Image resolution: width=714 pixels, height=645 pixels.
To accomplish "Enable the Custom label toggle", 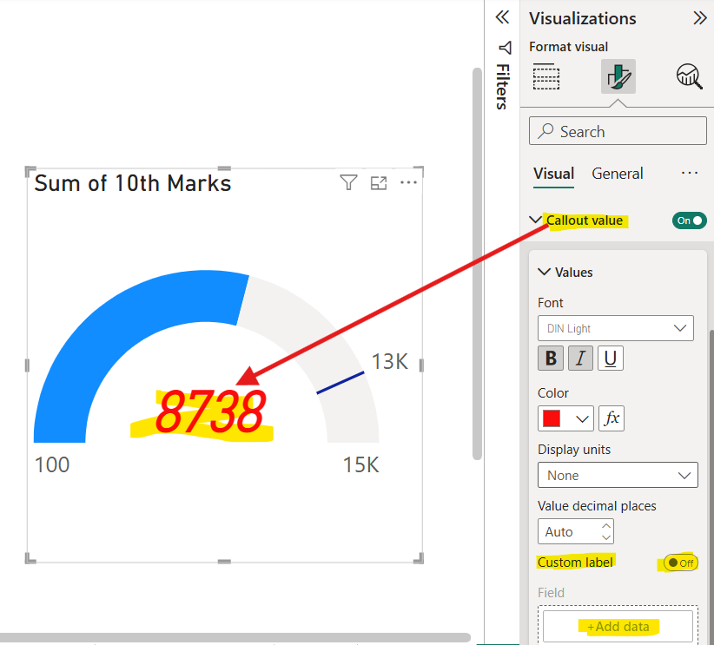I will click(x=680, y=563).
